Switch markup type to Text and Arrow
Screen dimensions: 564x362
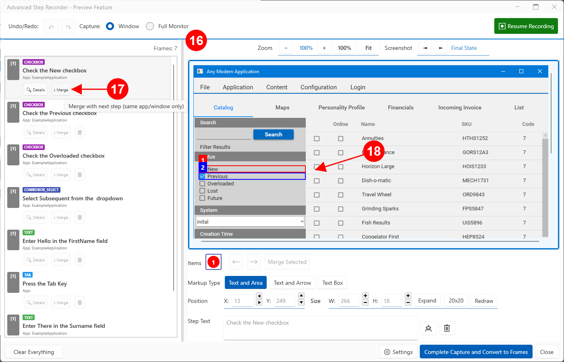[x=292, y=283]
